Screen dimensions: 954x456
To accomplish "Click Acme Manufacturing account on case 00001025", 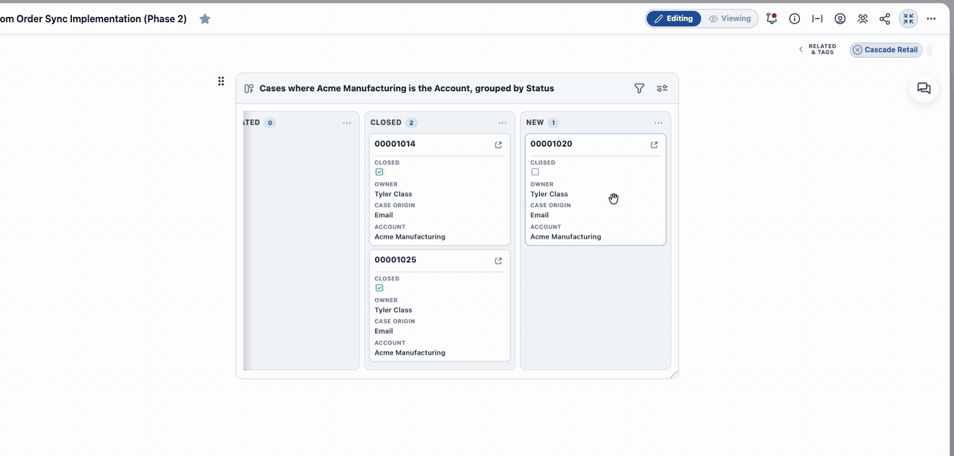I will [x=409, y=353].
